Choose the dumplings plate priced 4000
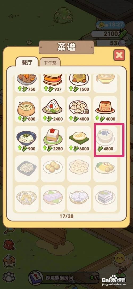Screen dimensions: 133x289 (x=79, y=109)
